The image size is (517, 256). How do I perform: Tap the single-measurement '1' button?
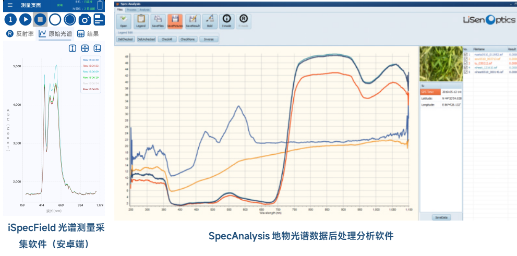(x=10, y=20)
